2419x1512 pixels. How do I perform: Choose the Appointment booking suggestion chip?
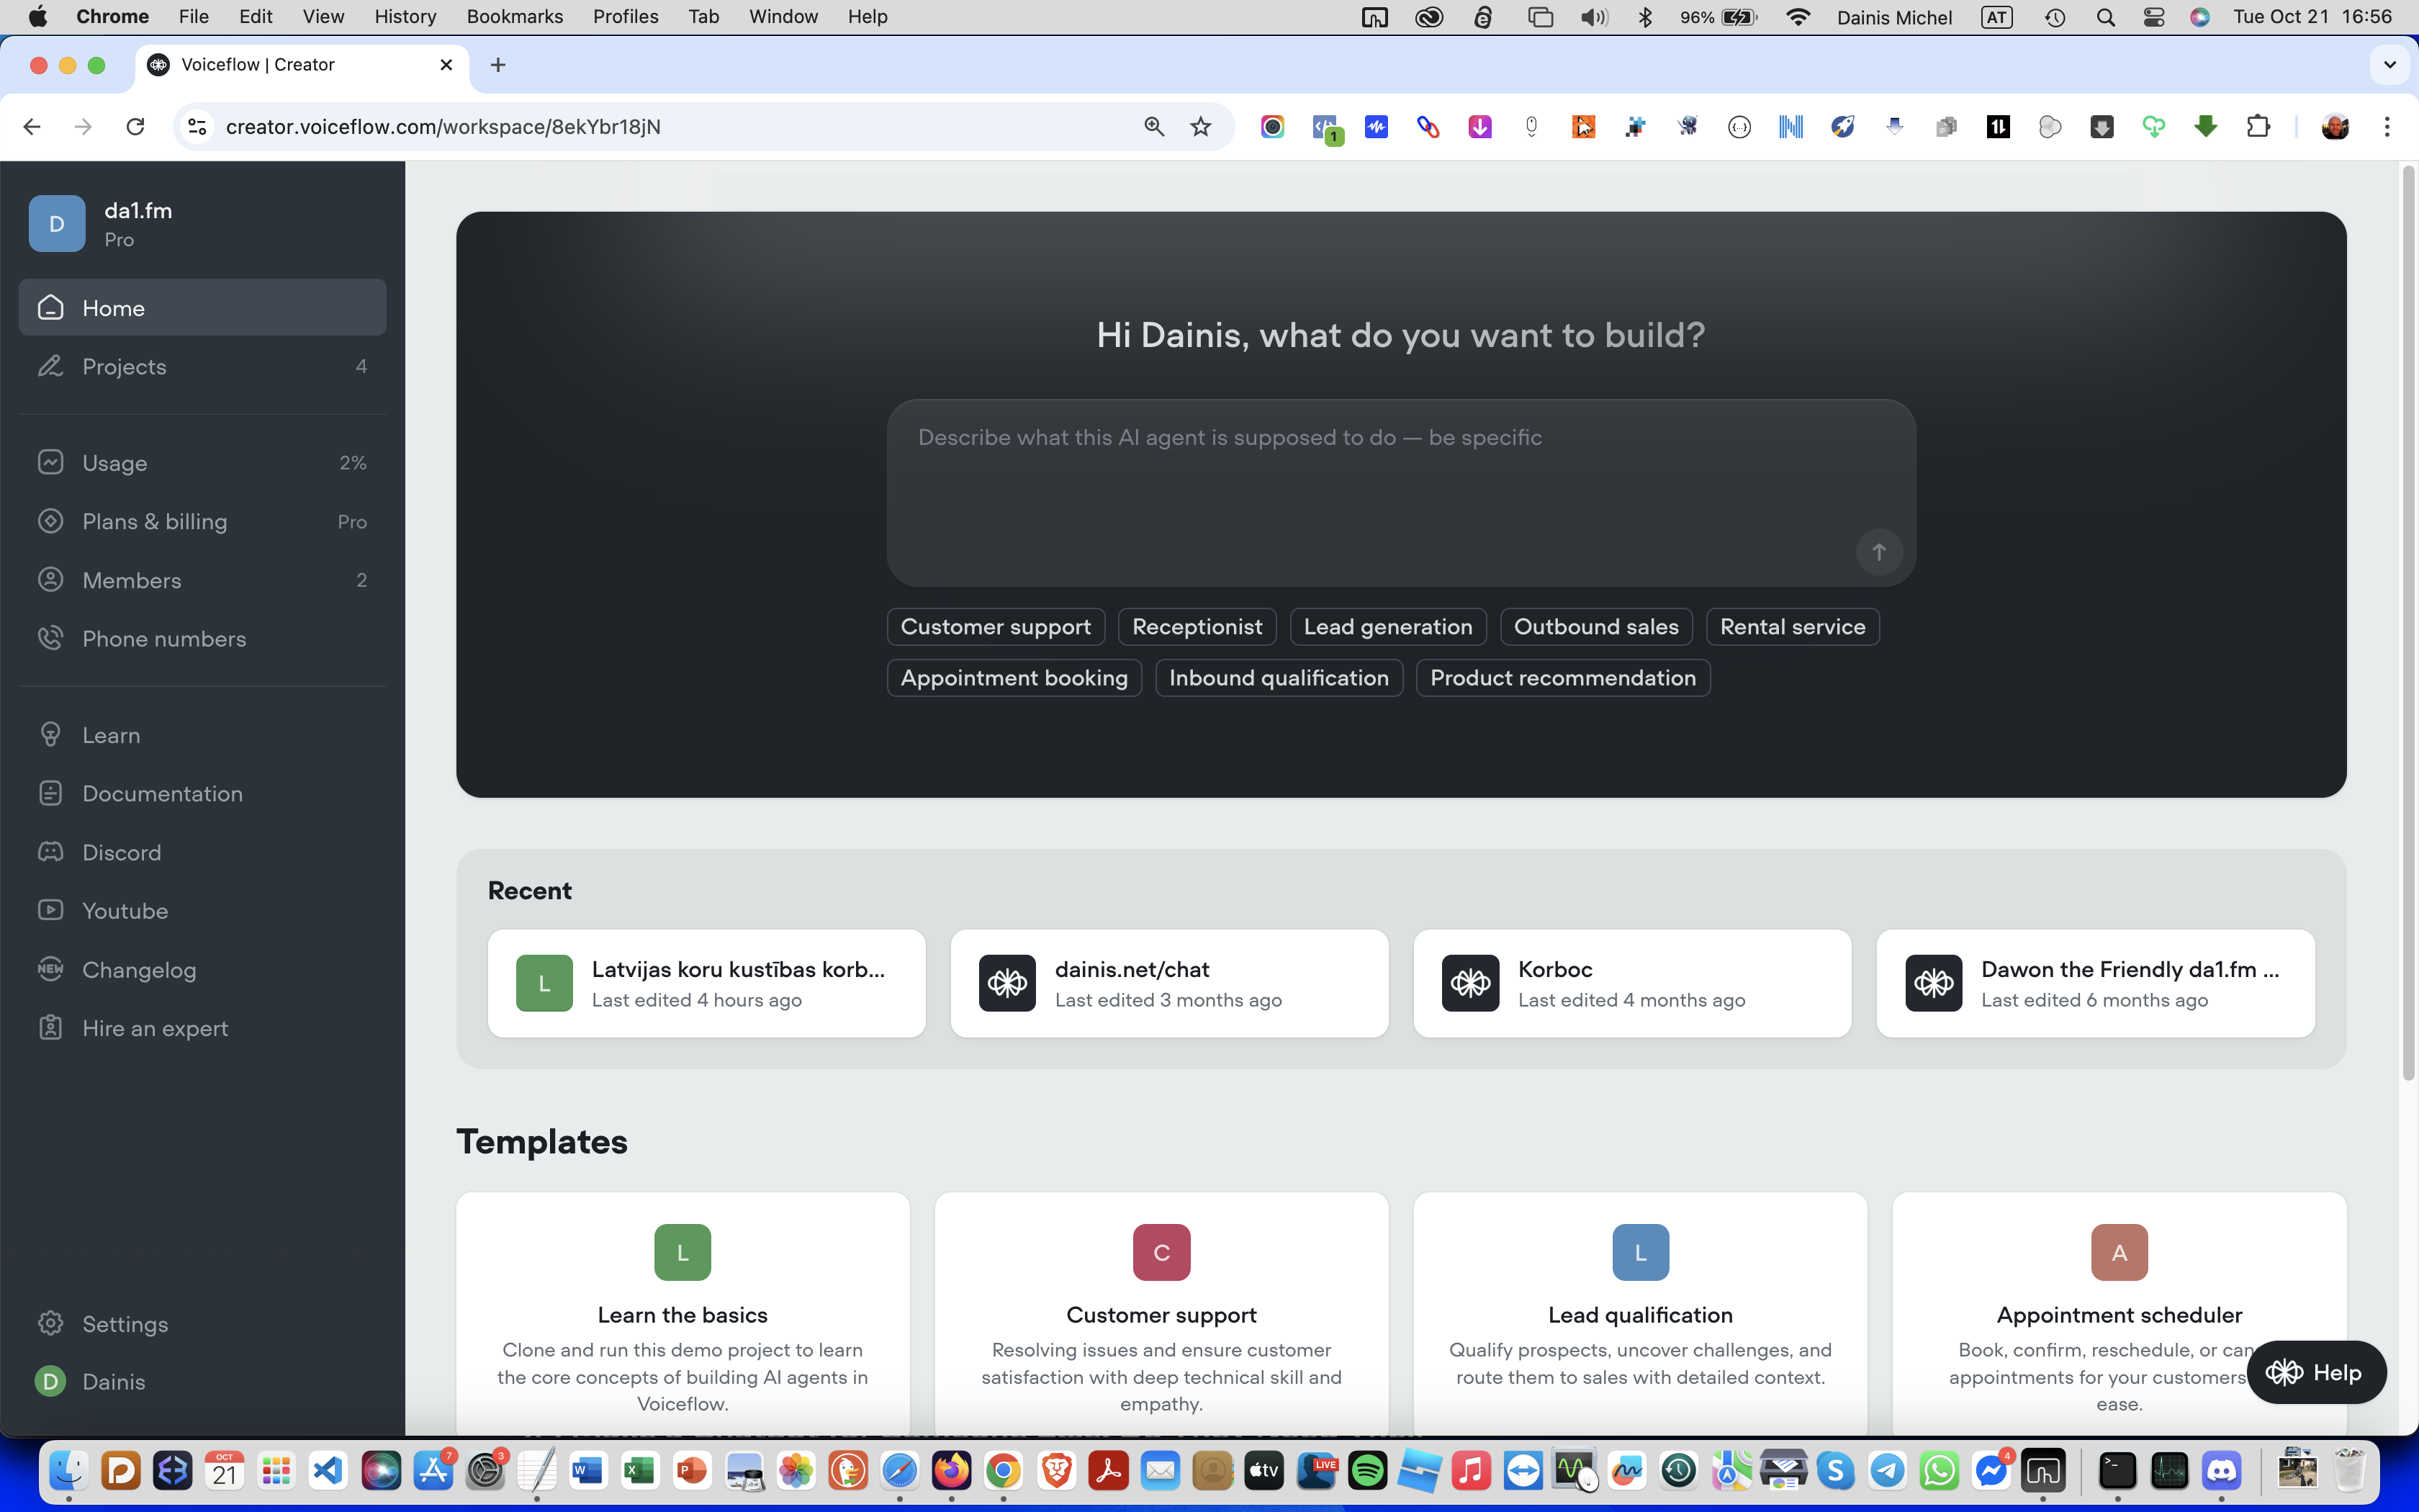point(1014,678)
